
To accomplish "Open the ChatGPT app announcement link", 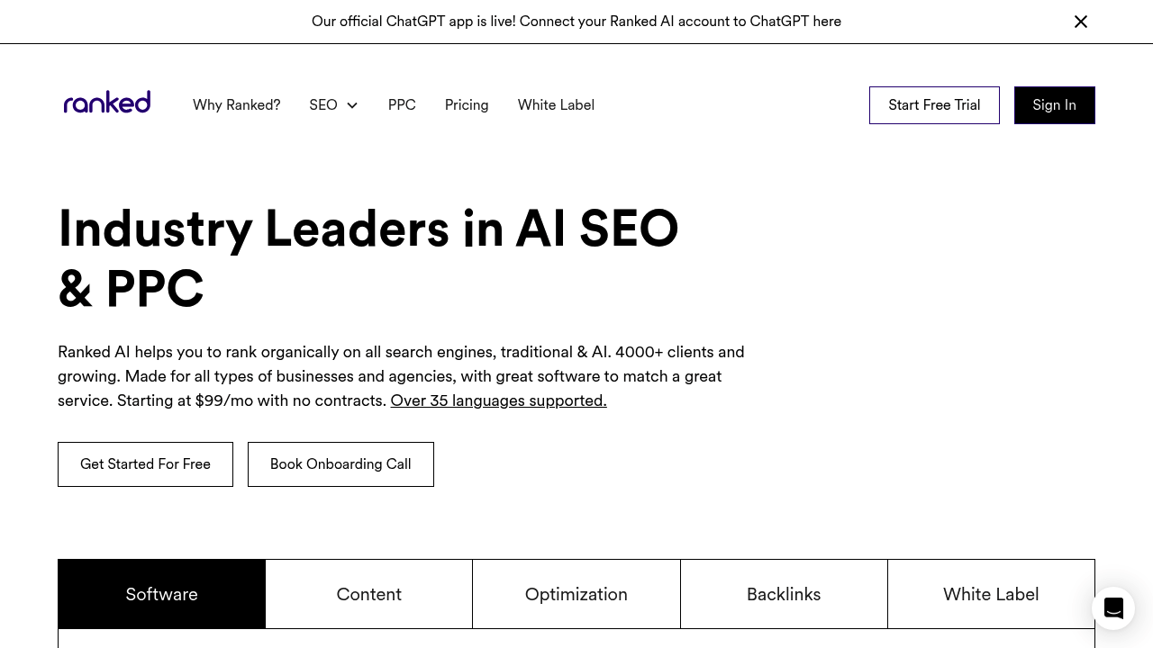I will [576, 22].
